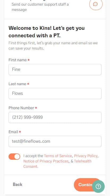110x196 pixels.
Task: Open the Privacy Policy link
Action: (x=86, y=156)
